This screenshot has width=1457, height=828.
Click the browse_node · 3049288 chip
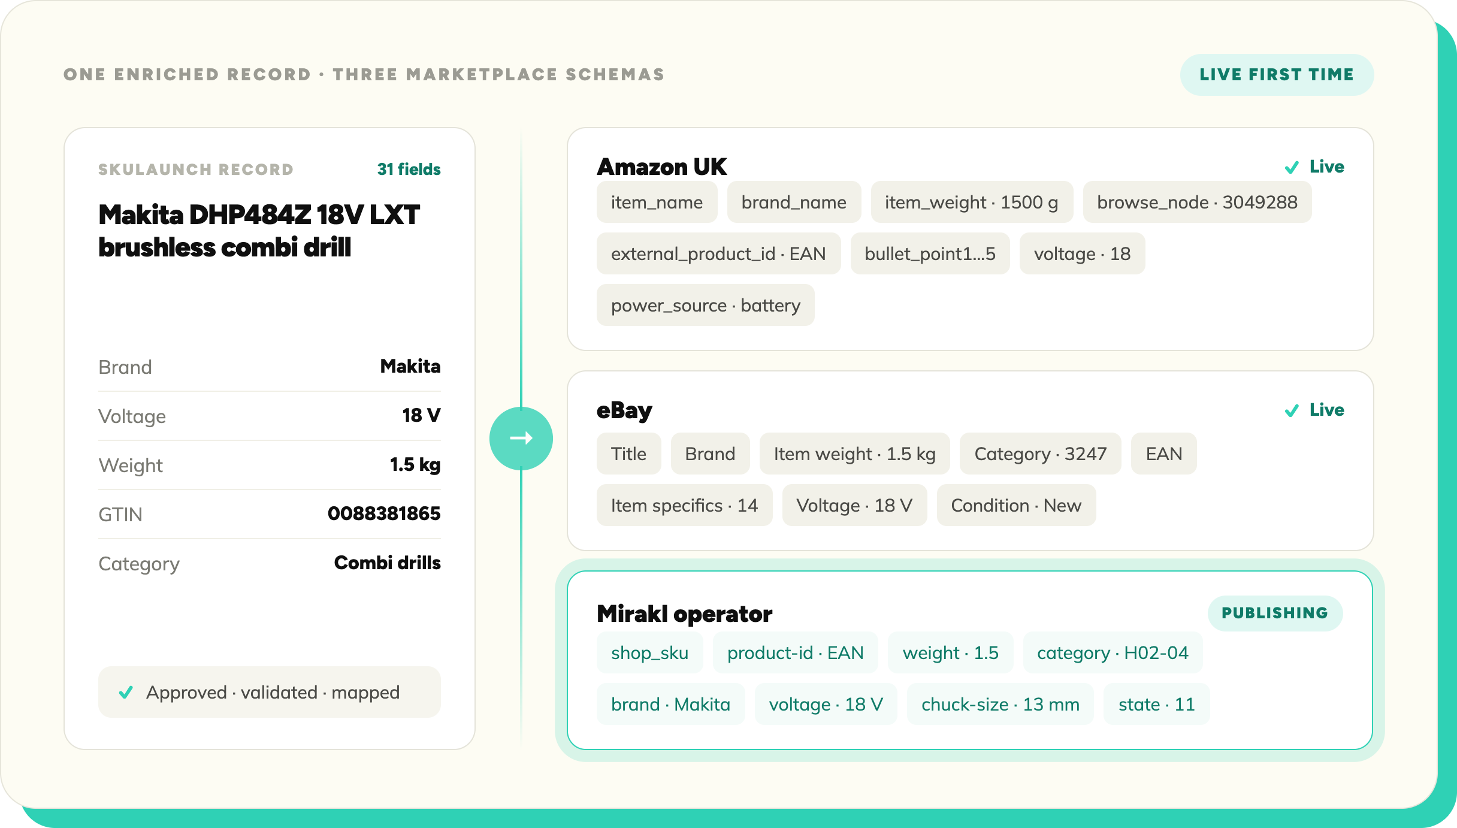(x=1197, y=203)
